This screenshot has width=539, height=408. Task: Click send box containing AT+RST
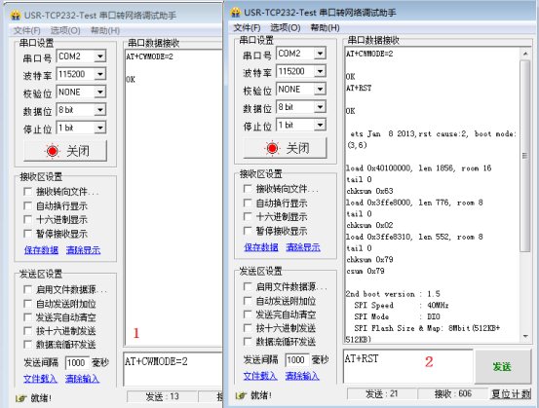point(408,366)
